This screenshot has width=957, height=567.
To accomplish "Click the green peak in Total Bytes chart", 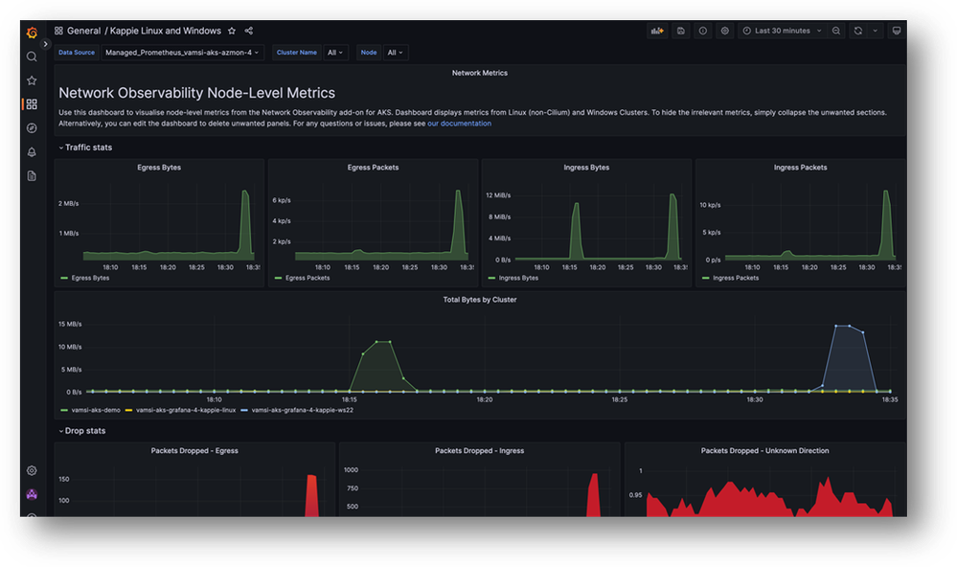I will pos(382,342).
